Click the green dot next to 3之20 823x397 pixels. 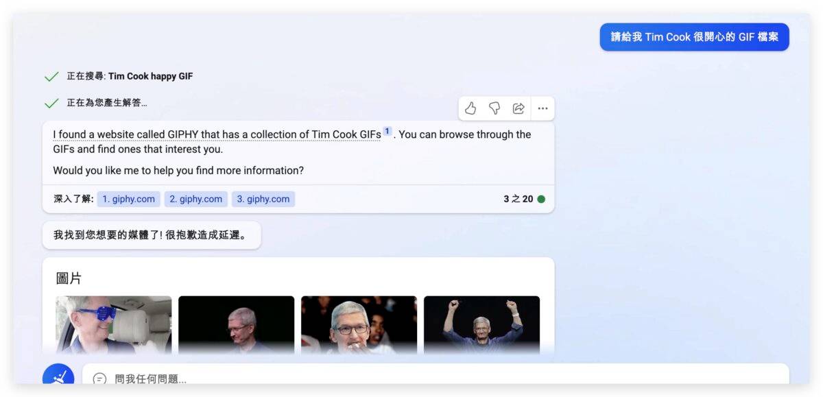coord(541,200)
